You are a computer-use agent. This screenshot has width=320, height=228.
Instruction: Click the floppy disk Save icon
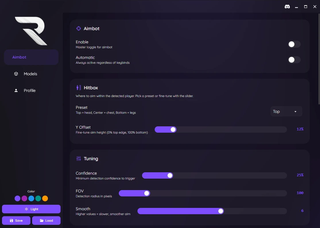[x=11, y=221]
